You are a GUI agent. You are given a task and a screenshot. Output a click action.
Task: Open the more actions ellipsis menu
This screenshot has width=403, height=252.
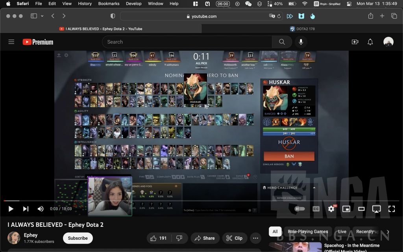coord(256,238)
